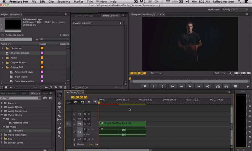Expand the Presets effects folder
This screenshot has height=151, width=252.
2,103
